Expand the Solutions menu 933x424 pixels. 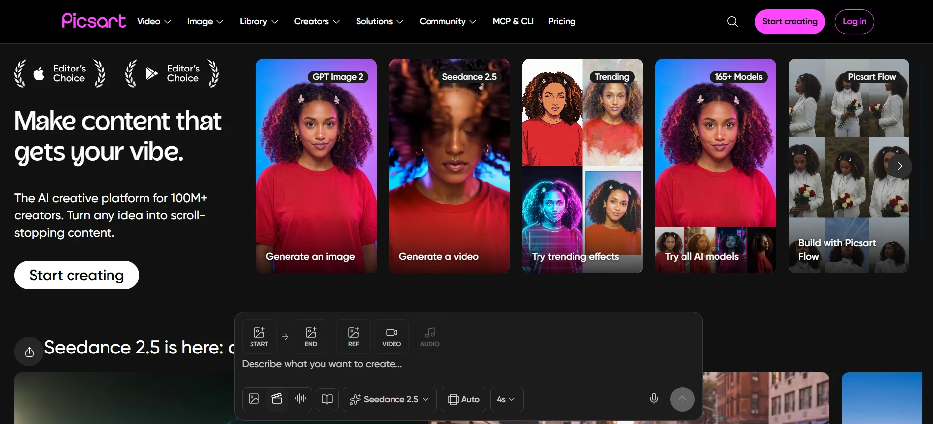[380, 21]
